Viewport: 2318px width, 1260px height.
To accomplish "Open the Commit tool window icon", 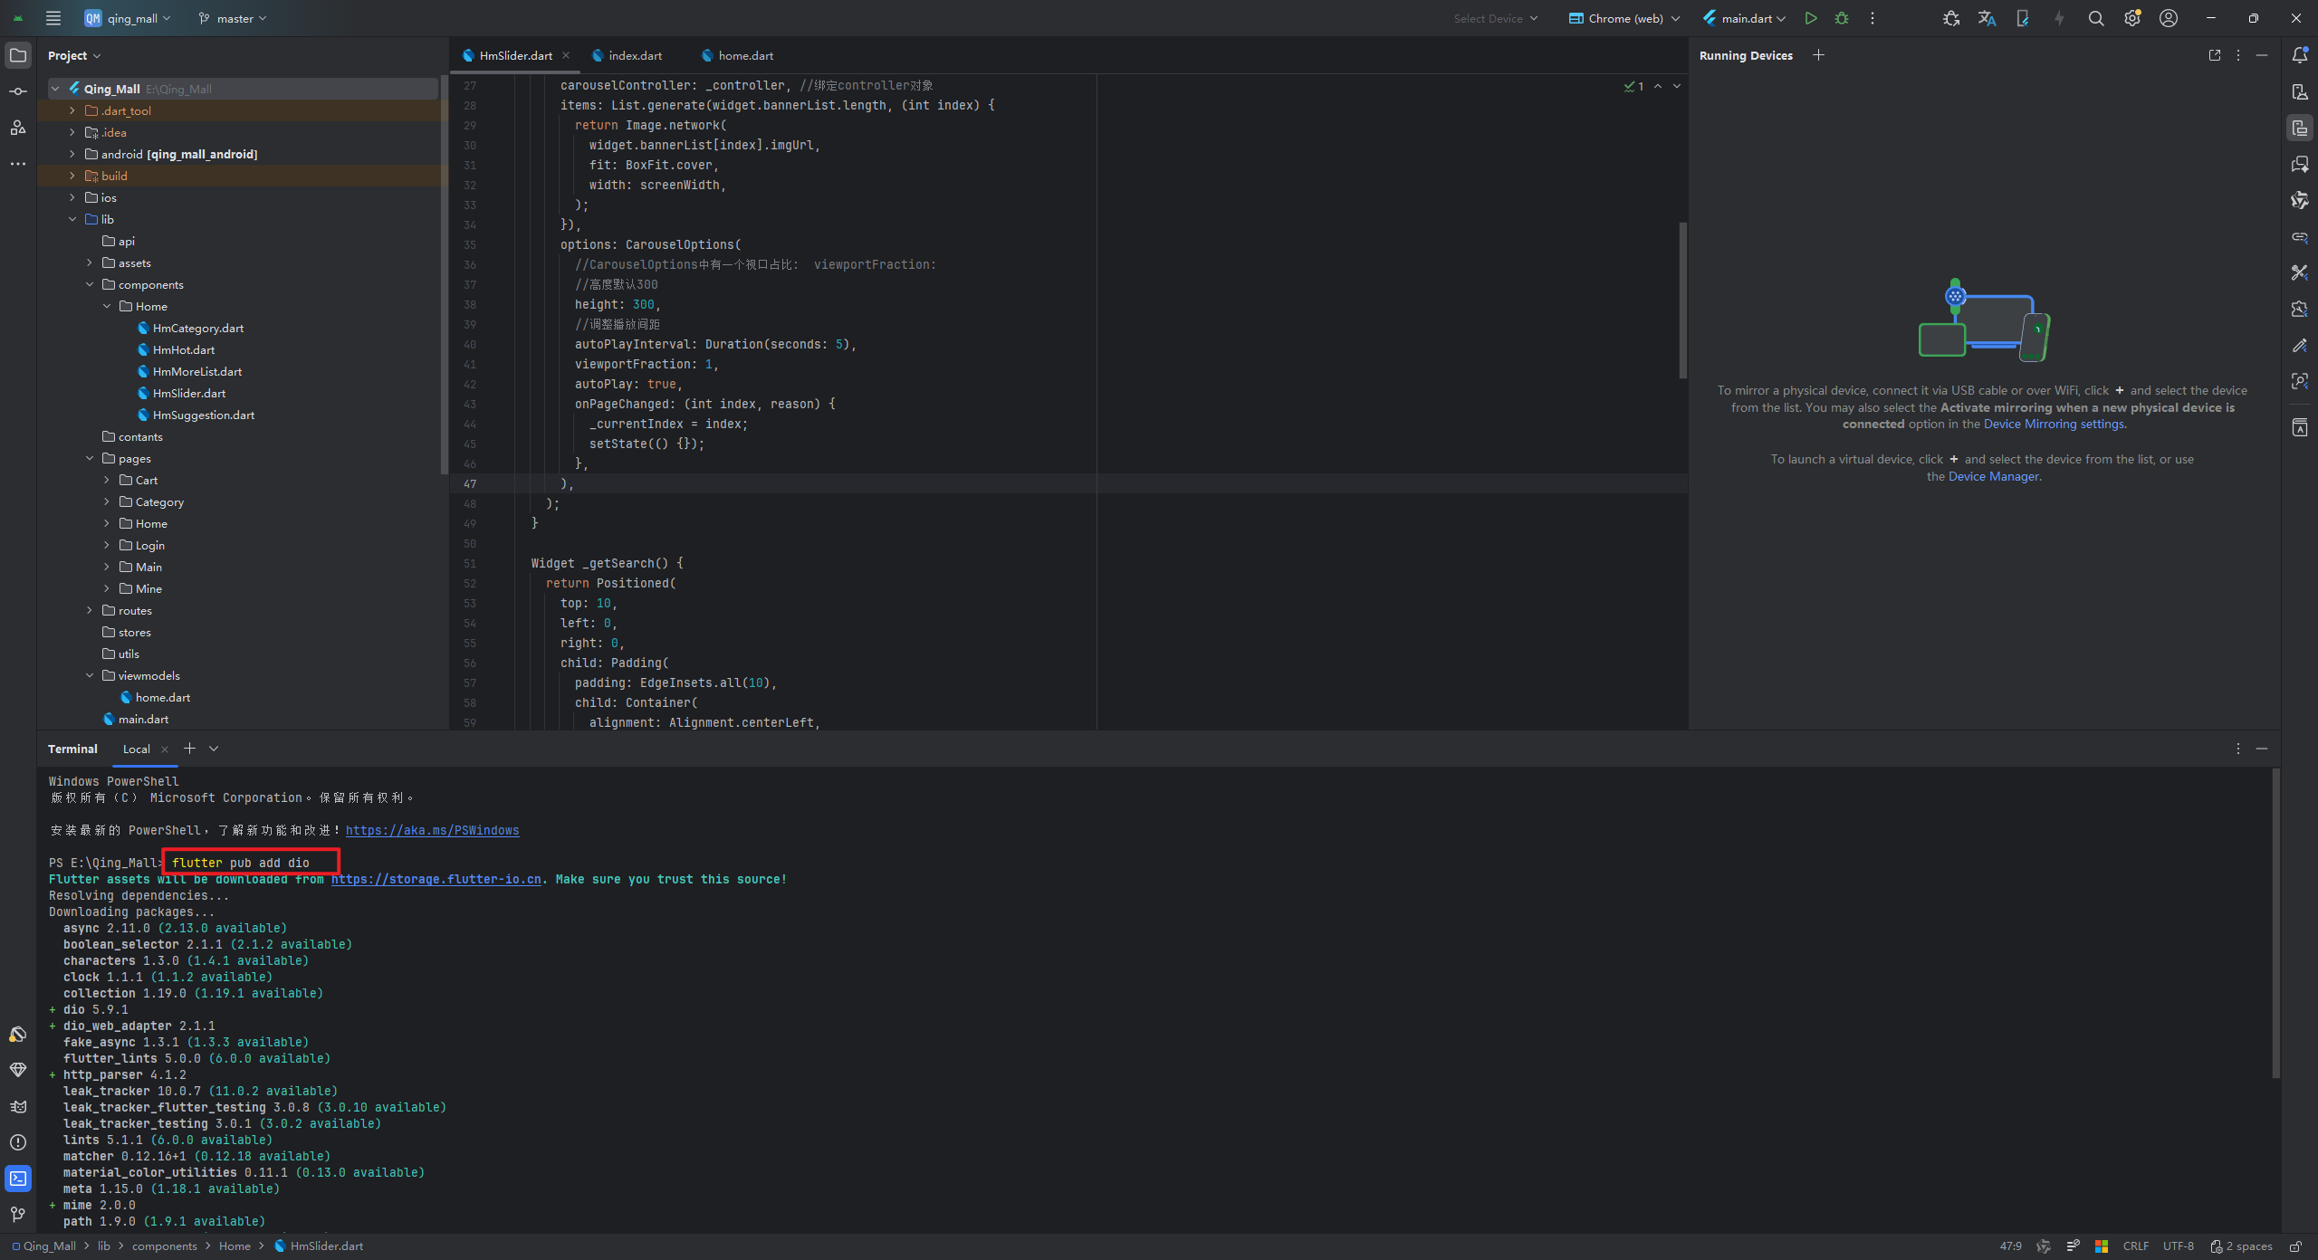I will [x=18, y=91].
